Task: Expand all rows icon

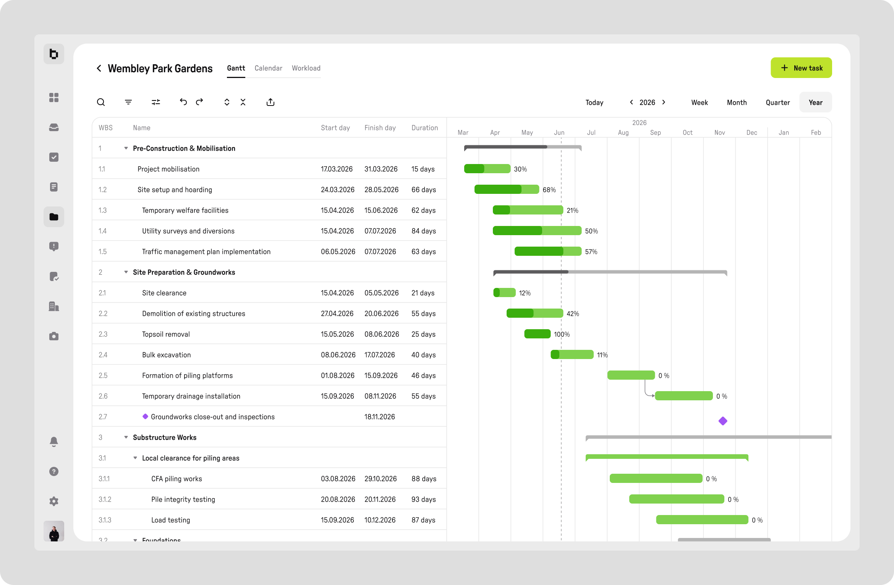Action: 227,102
